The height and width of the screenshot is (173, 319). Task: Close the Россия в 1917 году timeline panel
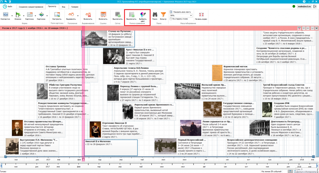click(x=317, y=28)
